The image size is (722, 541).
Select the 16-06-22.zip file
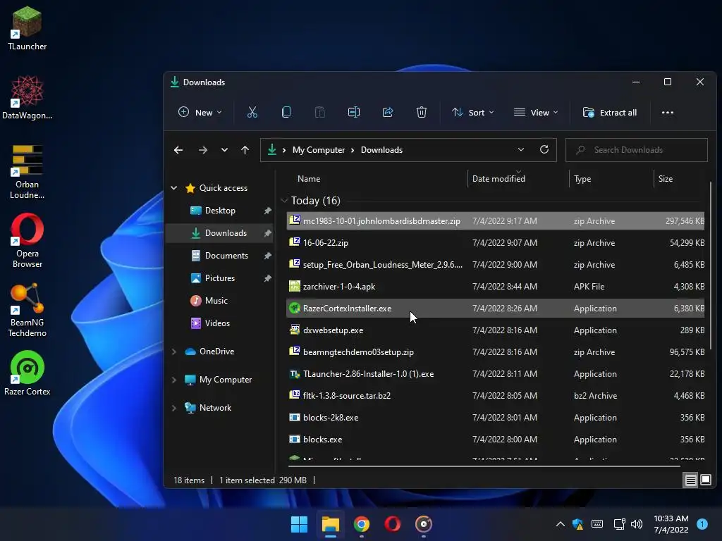(x=496, y=242)
